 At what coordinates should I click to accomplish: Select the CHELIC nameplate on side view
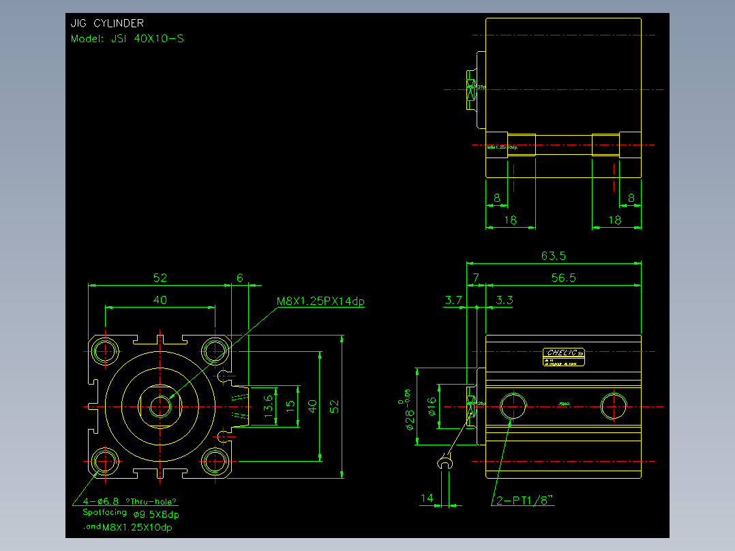[563, 357]
